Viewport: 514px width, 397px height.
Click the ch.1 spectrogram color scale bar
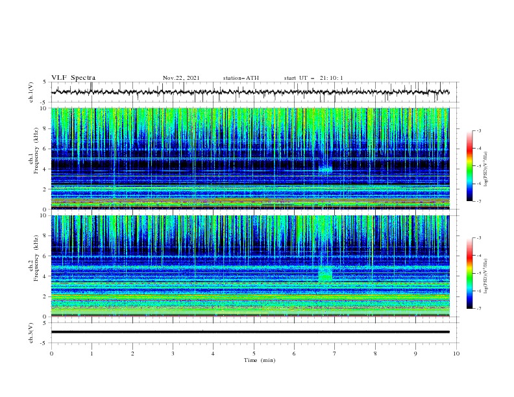pyautogui.click(x=469, y=165)
